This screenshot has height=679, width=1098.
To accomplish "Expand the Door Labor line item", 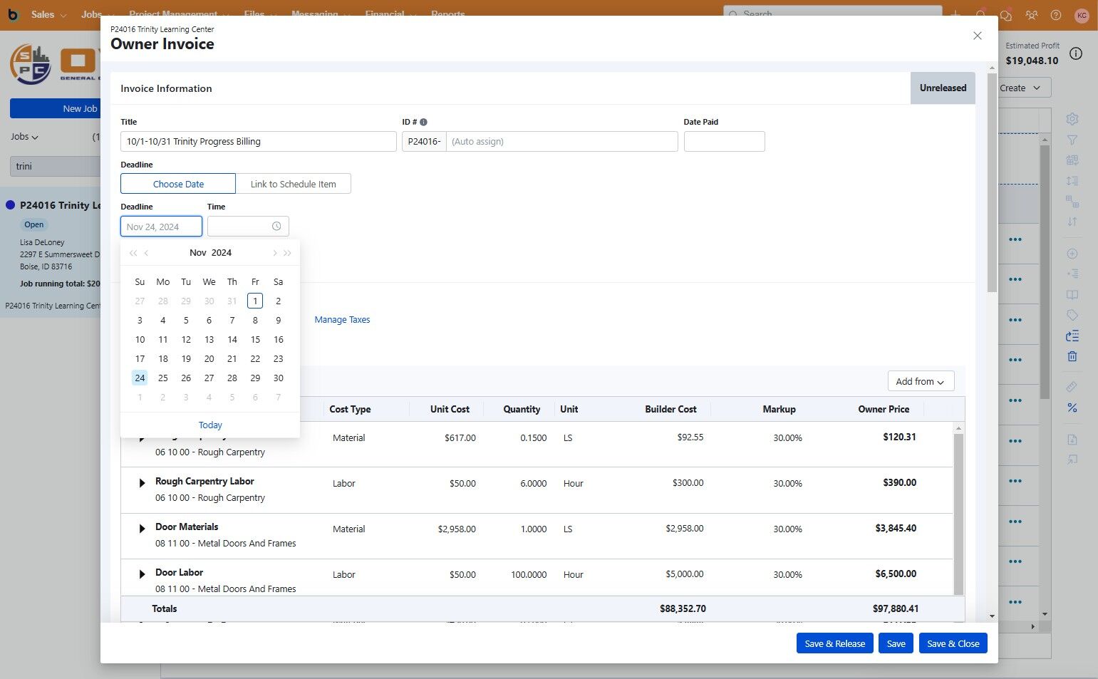I will (x=142, y=574).
